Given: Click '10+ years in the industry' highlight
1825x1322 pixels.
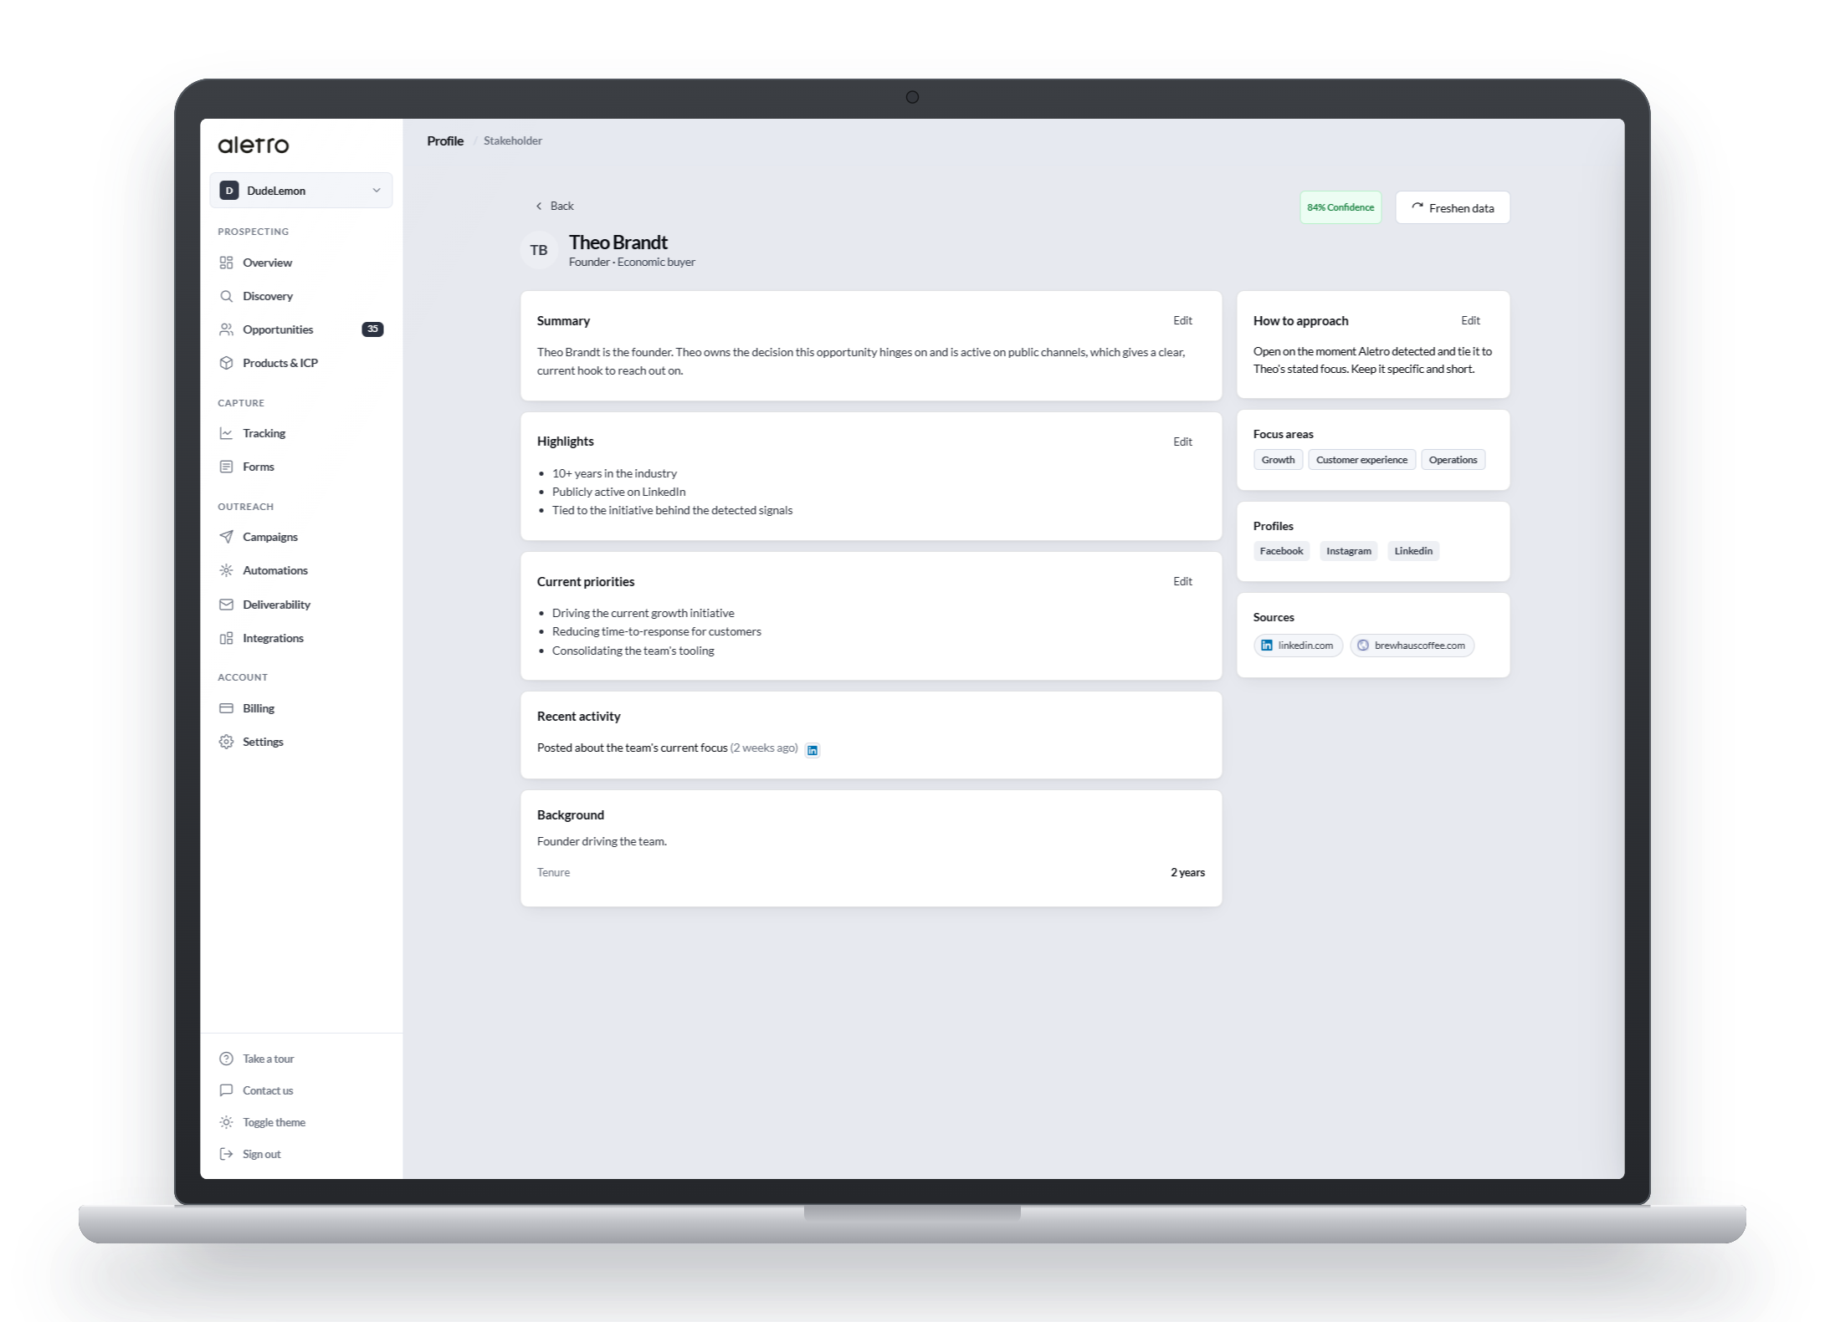Looking at the screenshot, I should [x=614, y=473].
